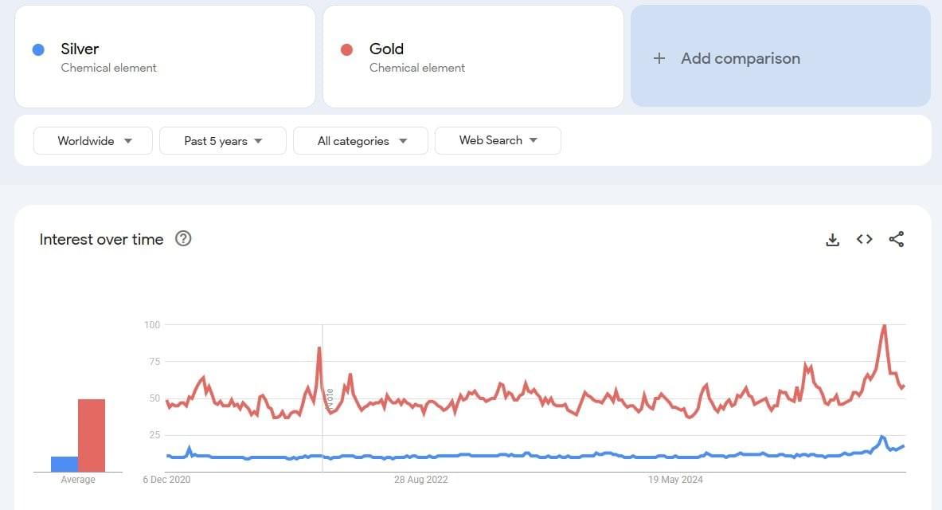Click the red Gold color dot
This screenshot has height=510, width=942.
click(346, 49)
